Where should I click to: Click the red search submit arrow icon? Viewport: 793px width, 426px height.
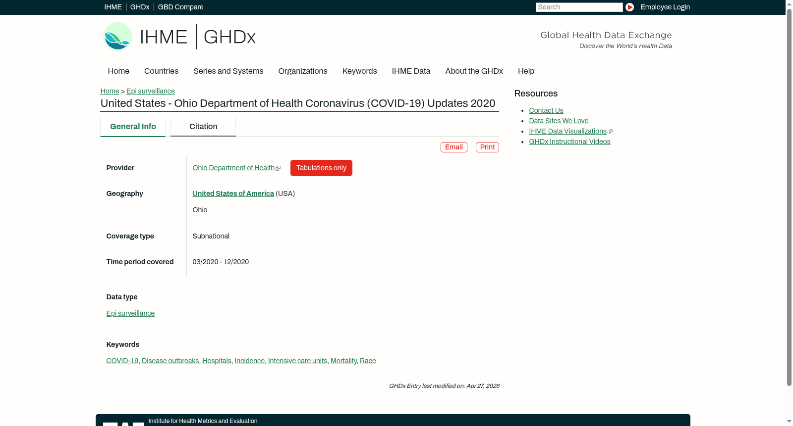point(629,7)
